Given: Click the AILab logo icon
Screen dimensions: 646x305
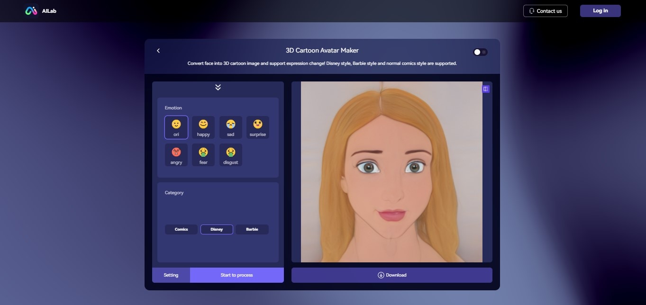Looking at the screenshot, I should pyautogui.click(x=31, y=11).
